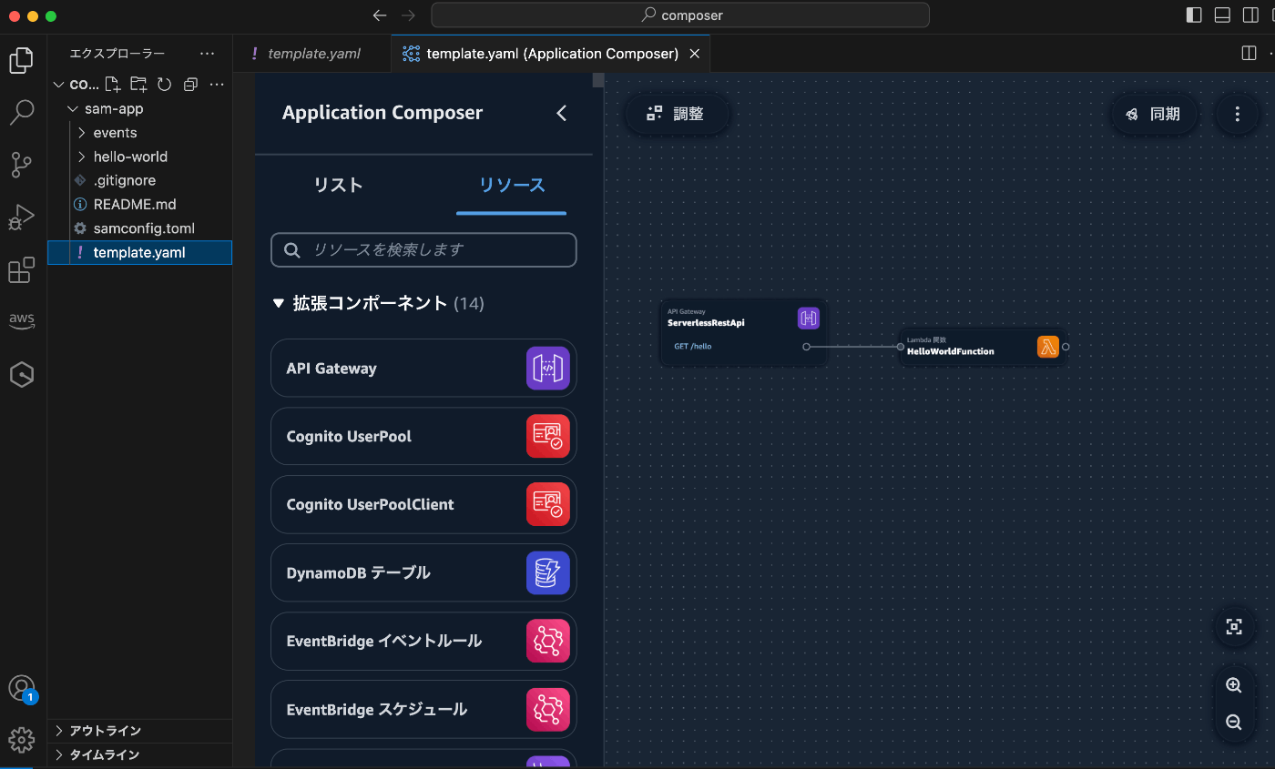Viewport: 1275px width, 769px height.
Task: Click the GET /hello route port
Action: [806, 347]
